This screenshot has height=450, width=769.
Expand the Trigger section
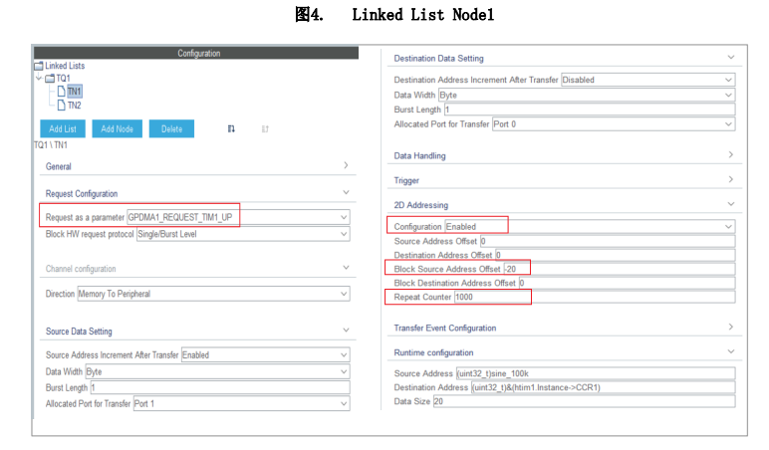(731, 179)
